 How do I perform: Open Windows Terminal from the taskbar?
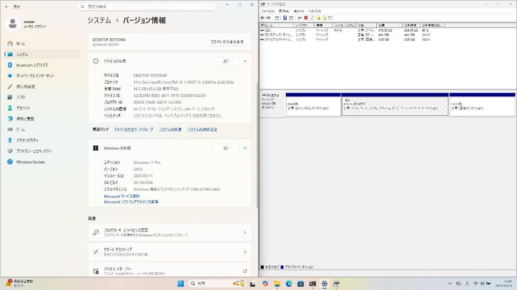[x=312, y=283]
